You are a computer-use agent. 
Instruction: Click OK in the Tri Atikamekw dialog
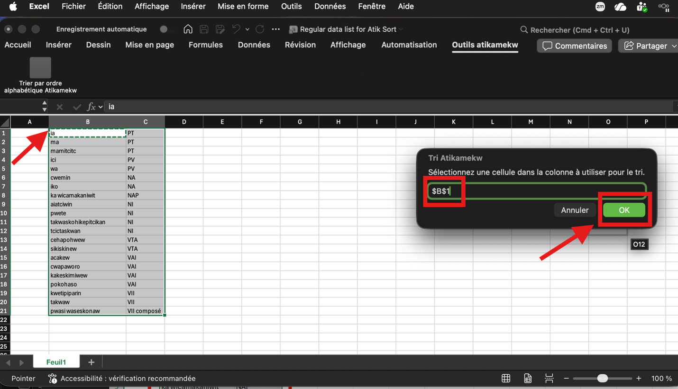pos(624,210)
